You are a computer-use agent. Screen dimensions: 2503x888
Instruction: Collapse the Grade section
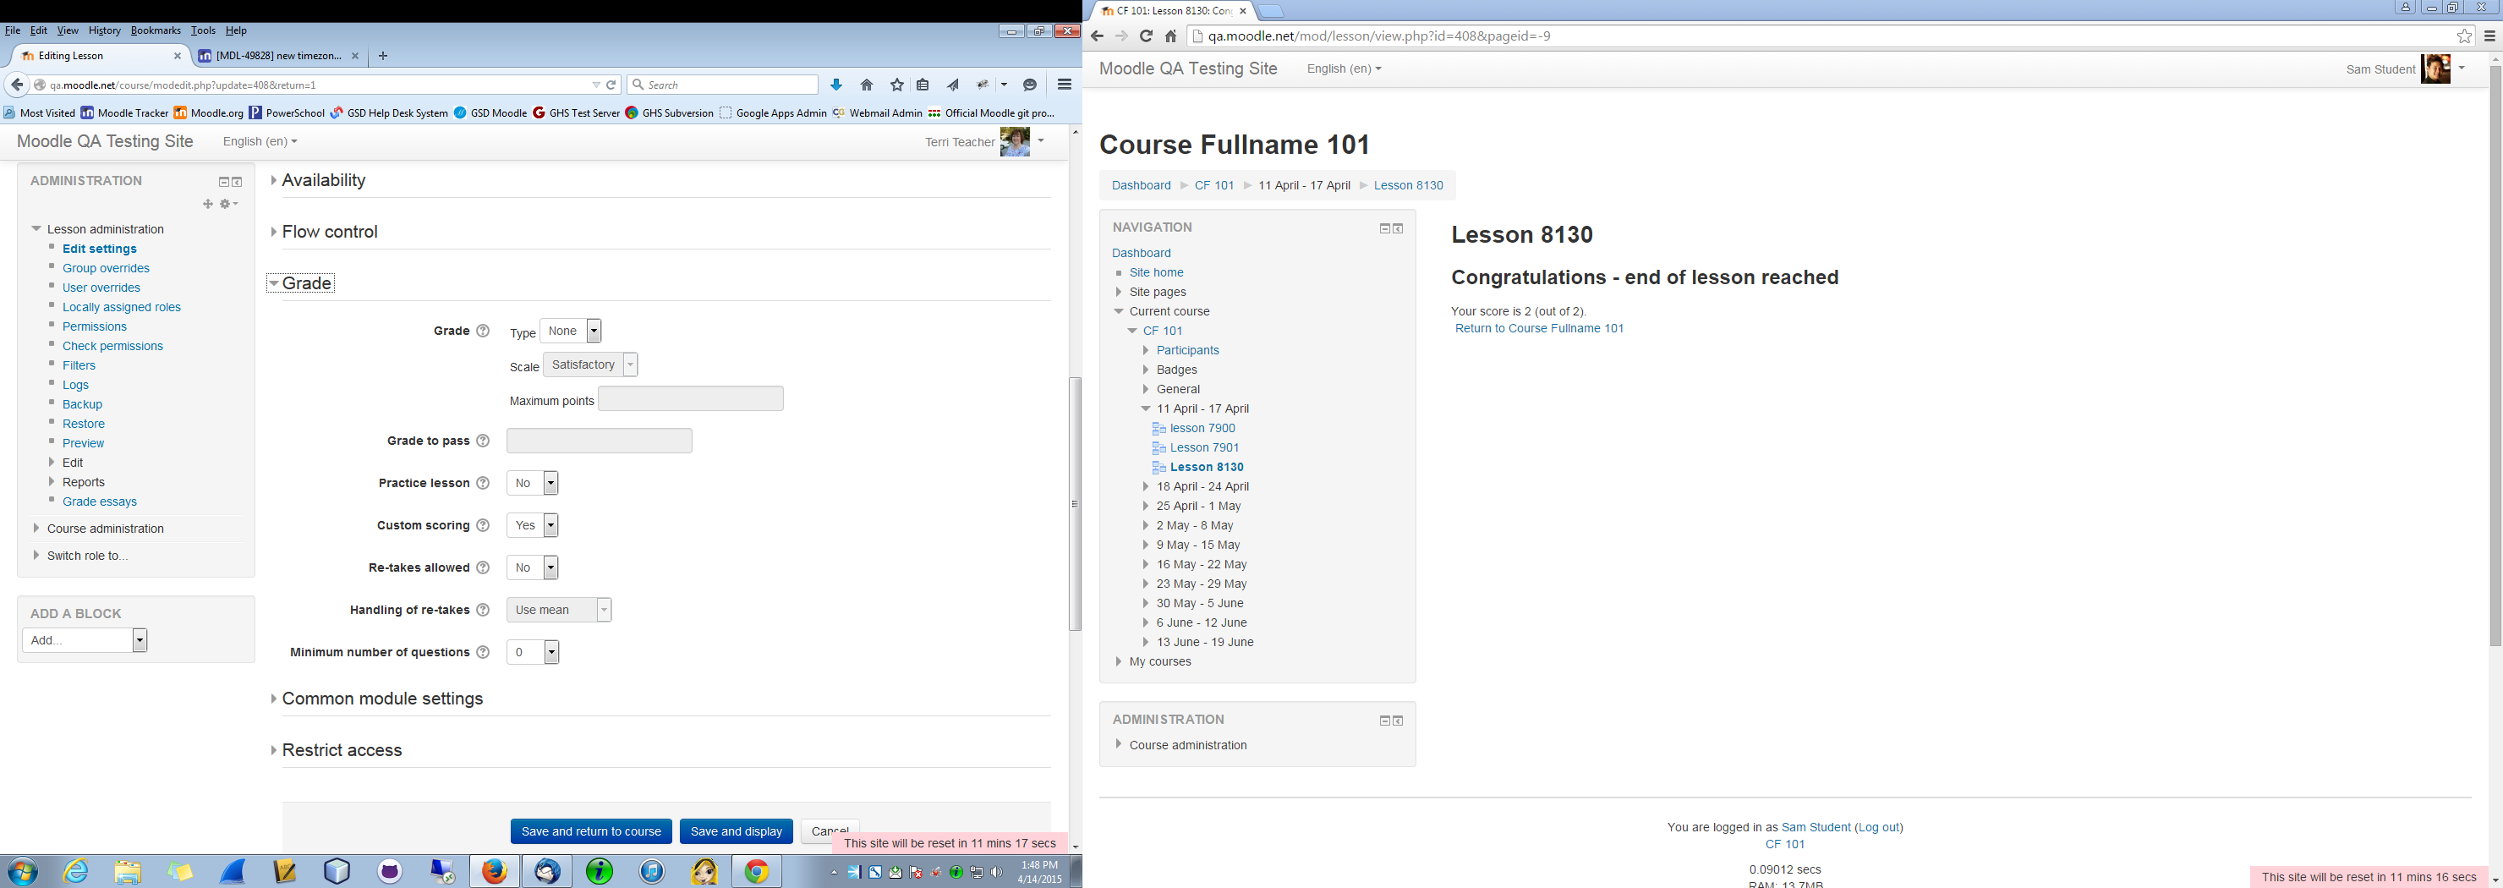[301, 283]
